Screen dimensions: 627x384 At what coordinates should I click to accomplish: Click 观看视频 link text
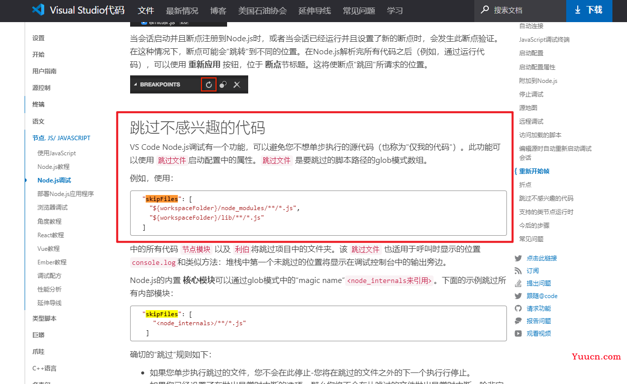click(x=539, y=333)
